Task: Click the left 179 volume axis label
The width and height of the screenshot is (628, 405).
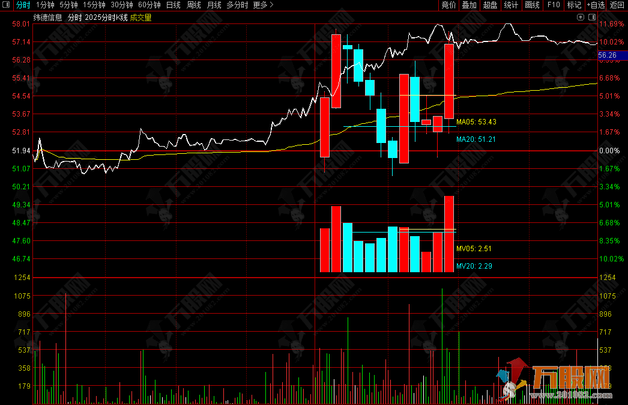Action: [x=24, y=386]
